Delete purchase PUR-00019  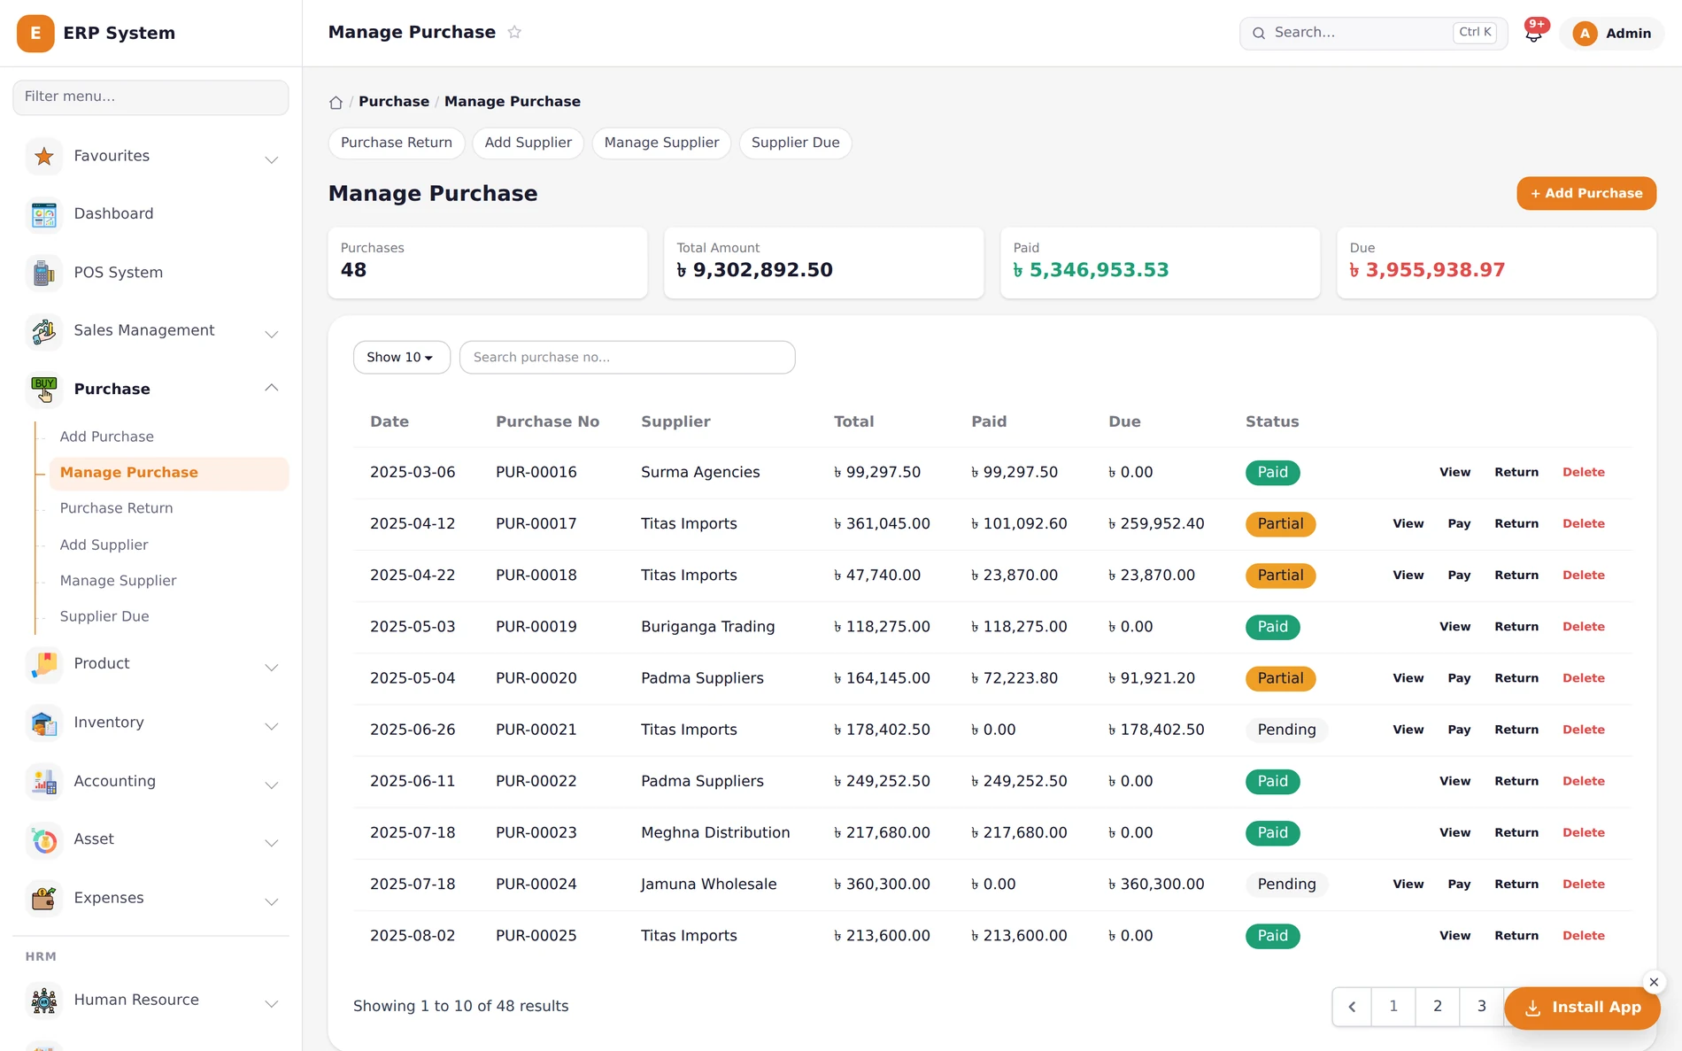1583,627
